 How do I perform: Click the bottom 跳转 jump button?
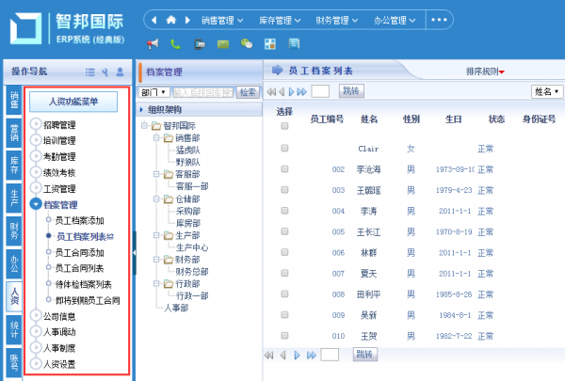click(x=364, y=355)
